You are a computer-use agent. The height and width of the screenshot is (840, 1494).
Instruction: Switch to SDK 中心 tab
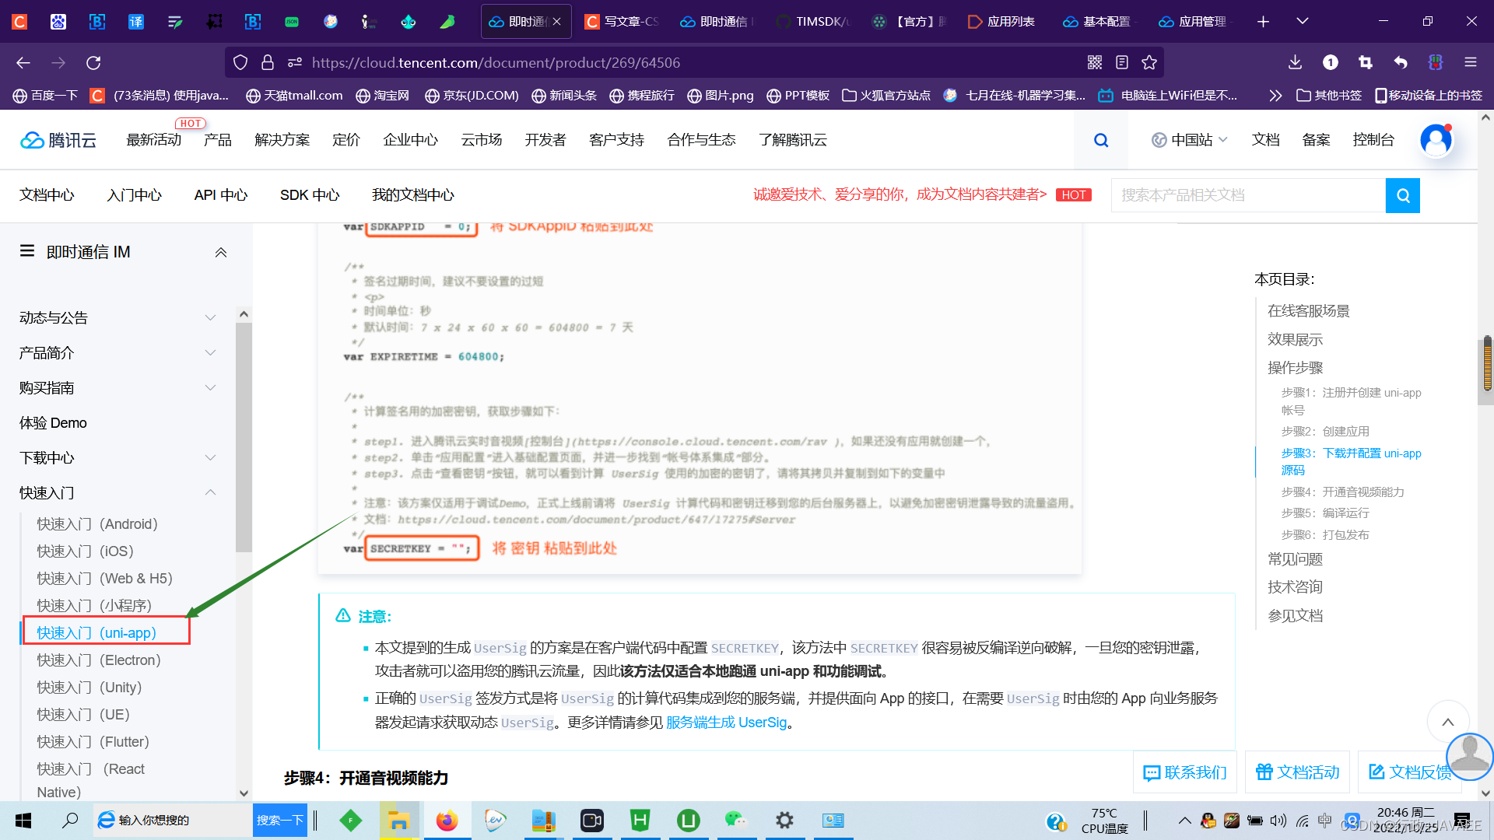pos(310,195)
